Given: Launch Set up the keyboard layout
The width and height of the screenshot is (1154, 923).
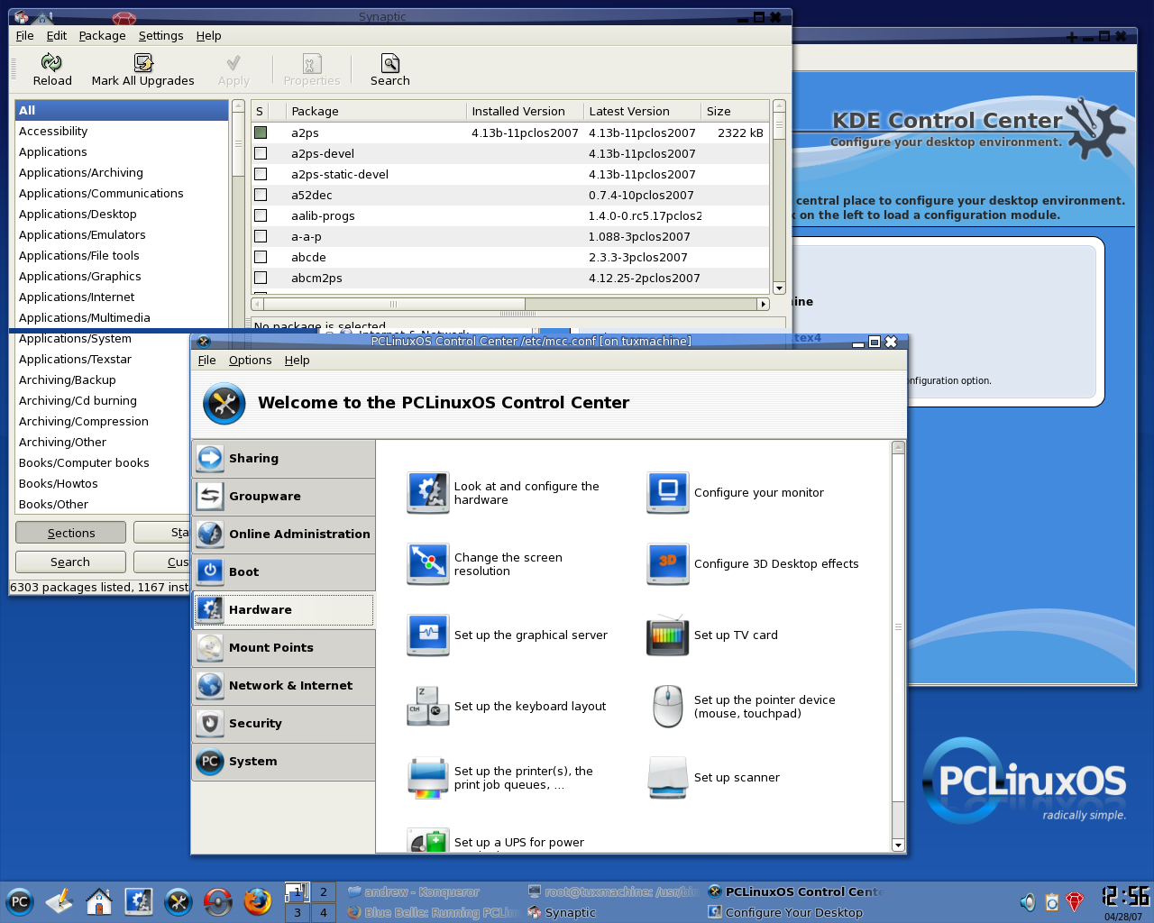Looking at the screenshot, I should (507, 707).
